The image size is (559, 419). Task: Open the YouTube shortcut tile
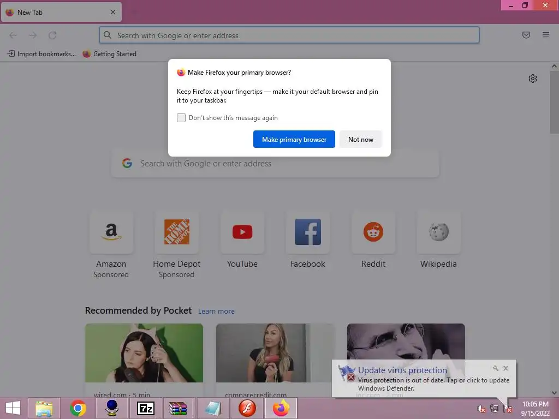click(x=242, y=232)
